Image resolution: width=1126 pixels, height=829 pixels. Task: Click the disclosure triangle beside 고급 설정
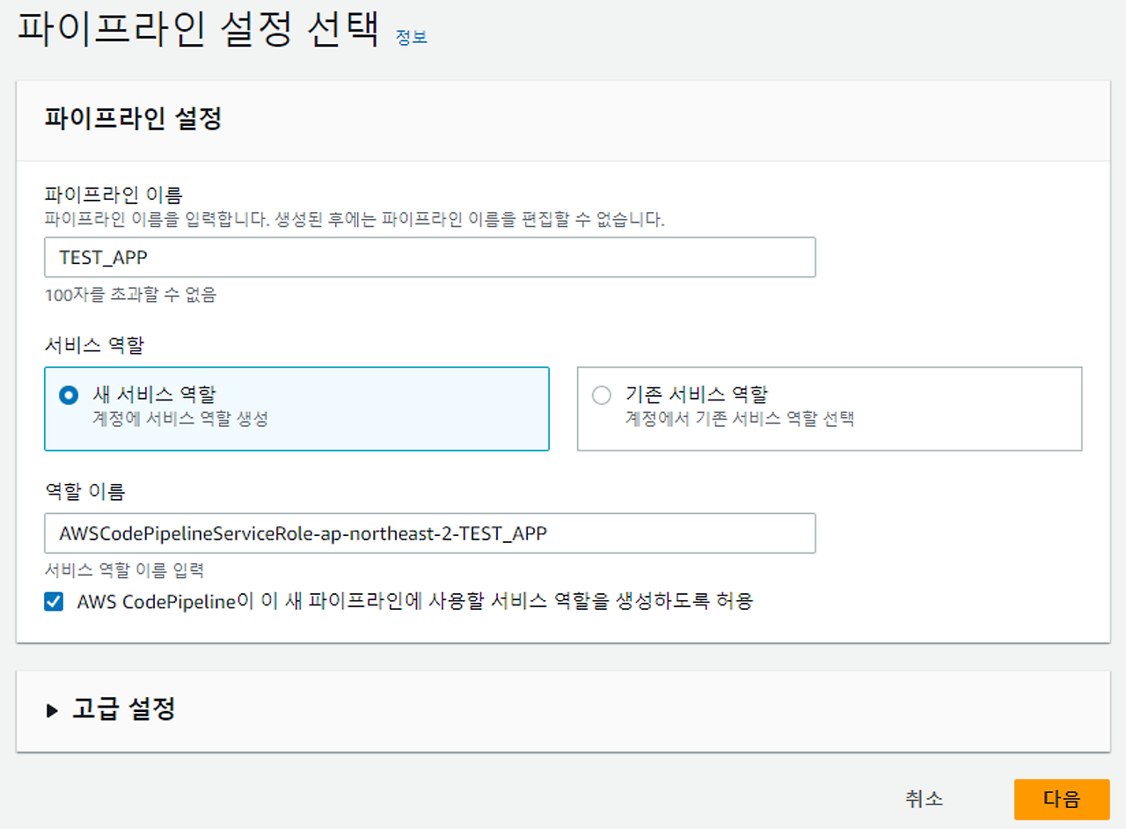tap(52, 711)
